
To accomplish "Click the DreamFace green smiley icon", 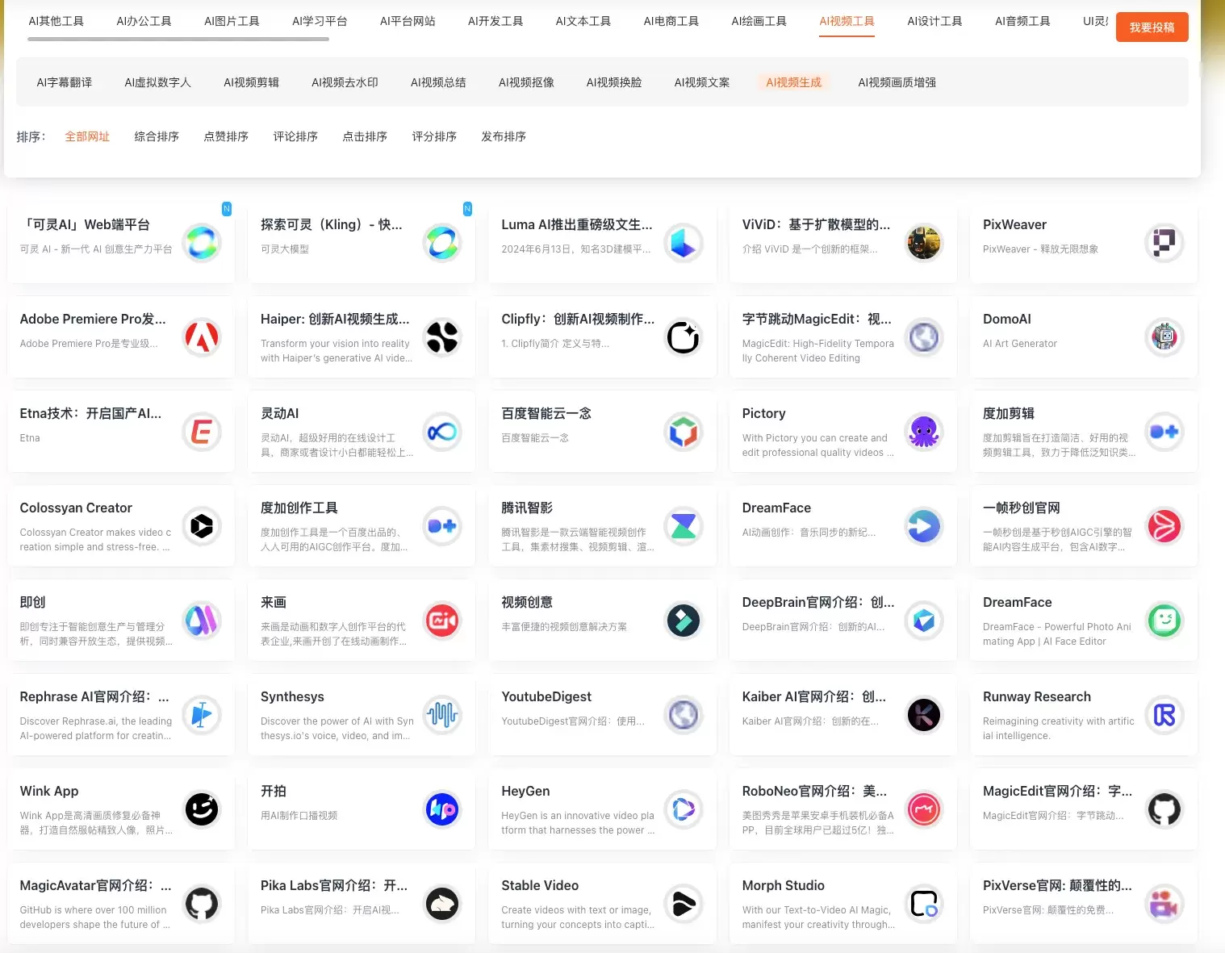I will 1164,621.
